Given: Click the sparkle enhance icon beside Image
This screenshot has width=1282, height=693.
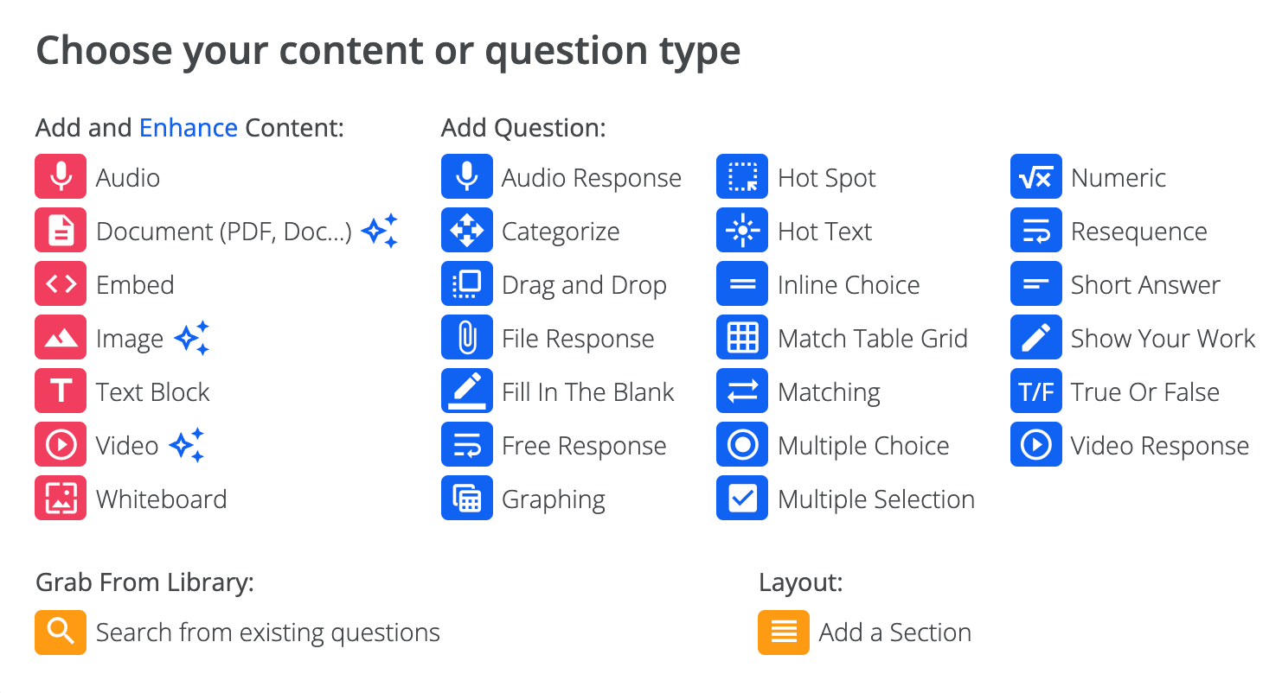Looking at the screenshot, I should point(192,338).
